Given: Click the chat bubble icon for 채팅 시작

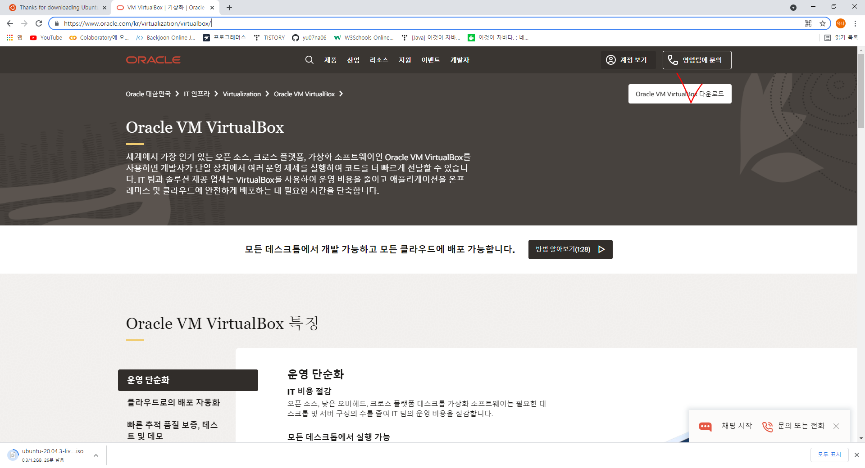Looking at the screenshot, I should pos(705,426).
